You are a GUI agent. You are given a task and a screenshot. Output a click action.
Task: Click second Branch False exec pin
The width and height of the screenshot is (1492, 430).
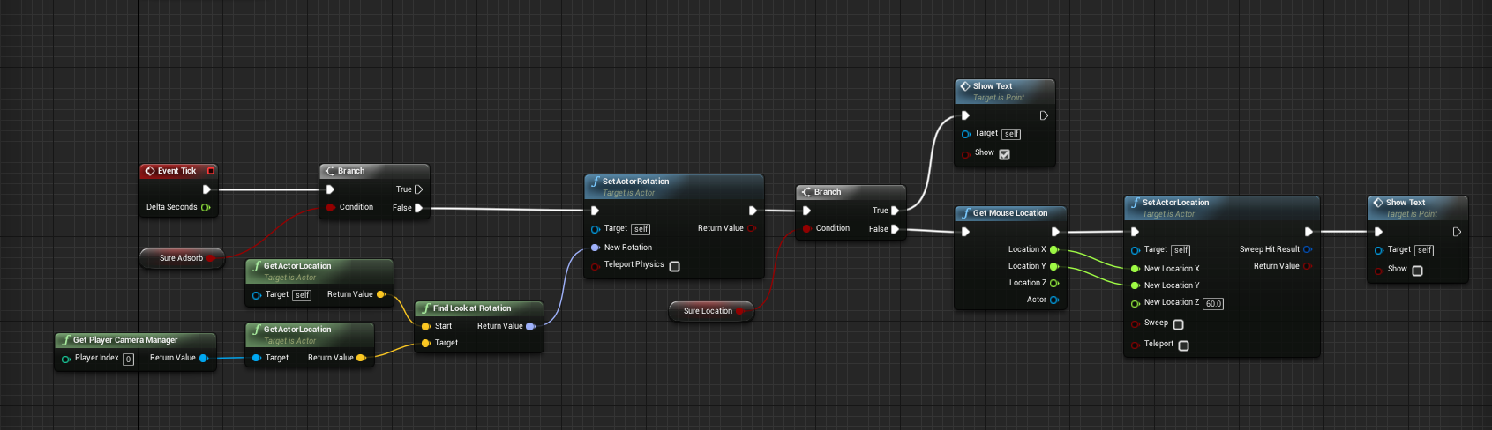click(x=895, y=229)
